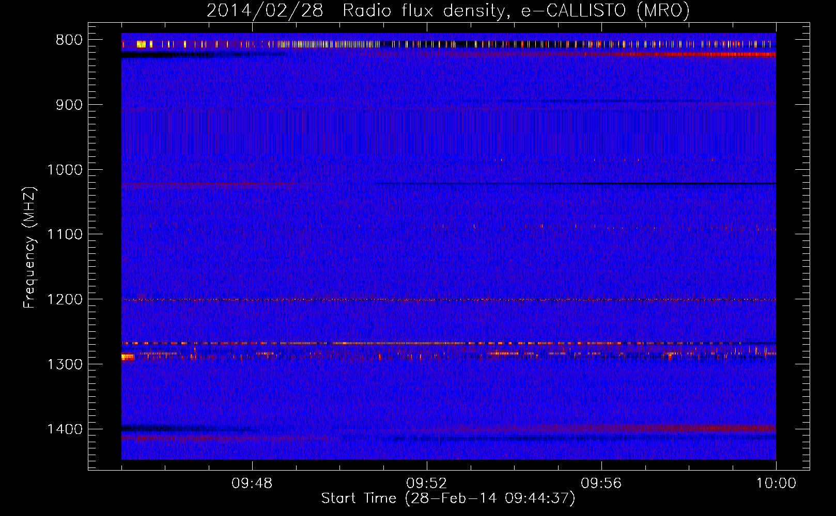Click the 1200 frequency tick label
The height and width of the screenshot is (516, 836).
pos(65,299)
